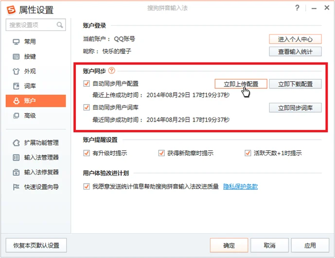Click the keyboard icon for 按键
The height and width of the screenshot is (258, 335).
click(16, 57)
